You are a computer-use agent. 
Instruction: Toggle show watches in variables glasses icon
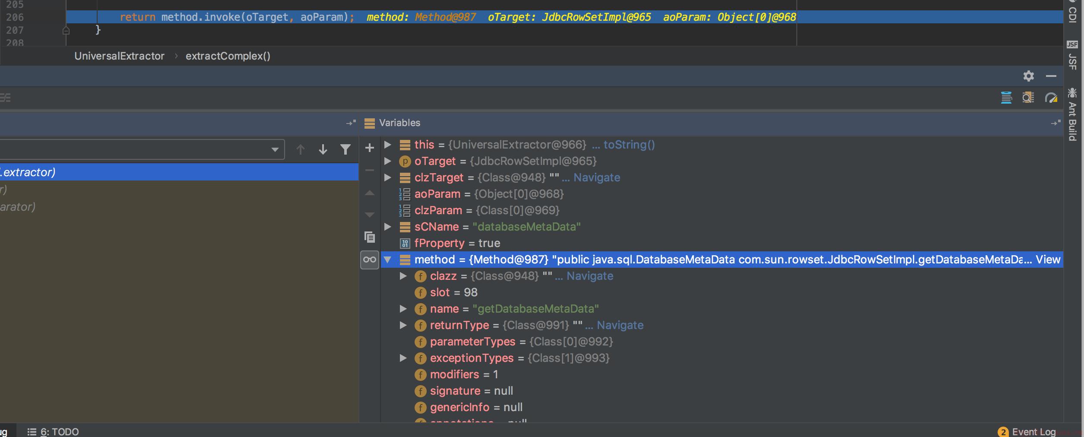pyautogui.click(x=370, y=260)
